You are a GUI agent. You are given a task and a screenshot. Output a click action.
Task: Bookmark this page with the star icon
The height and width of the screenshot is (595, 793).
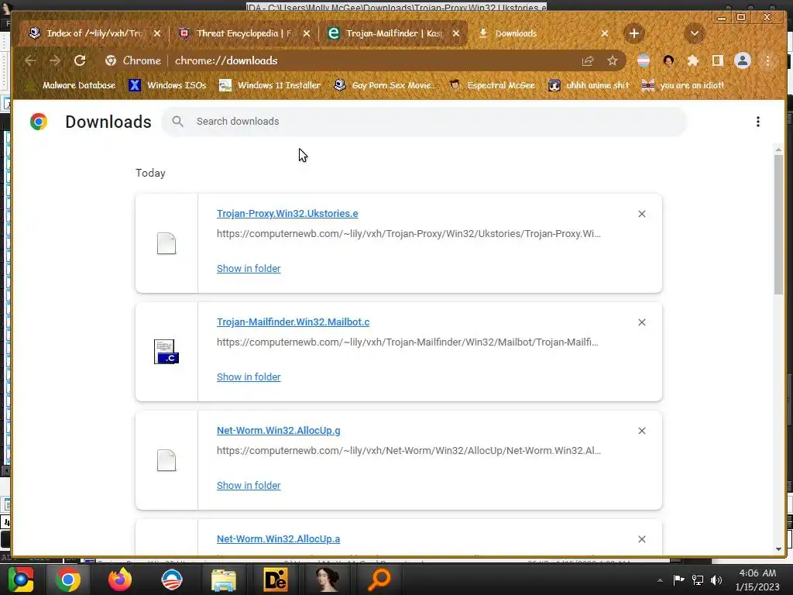[613, 60]
